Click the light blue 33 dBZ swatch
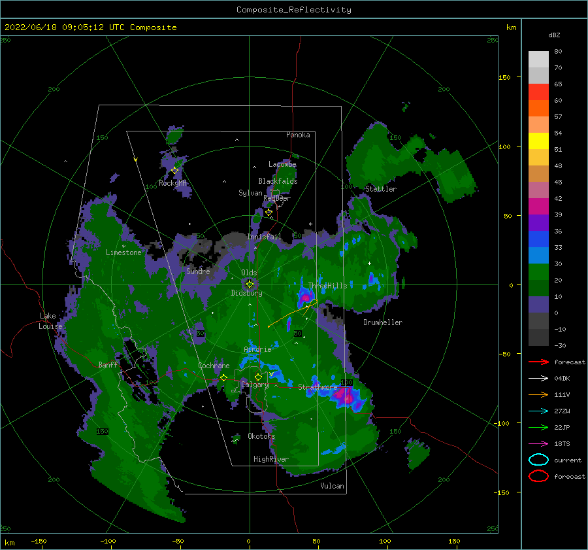The width and height of the screenshot is (588, 550). click(x=538, y=256)
